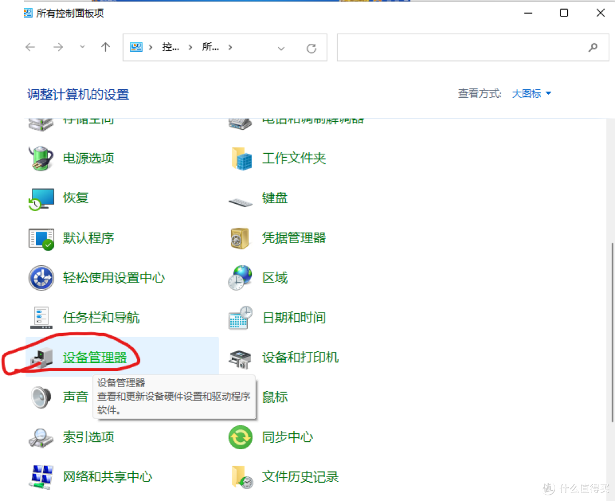The height and width of the screenshot is (501, 615).
Task: Open 电源选项 power options
Action: (x=88, y=158)
